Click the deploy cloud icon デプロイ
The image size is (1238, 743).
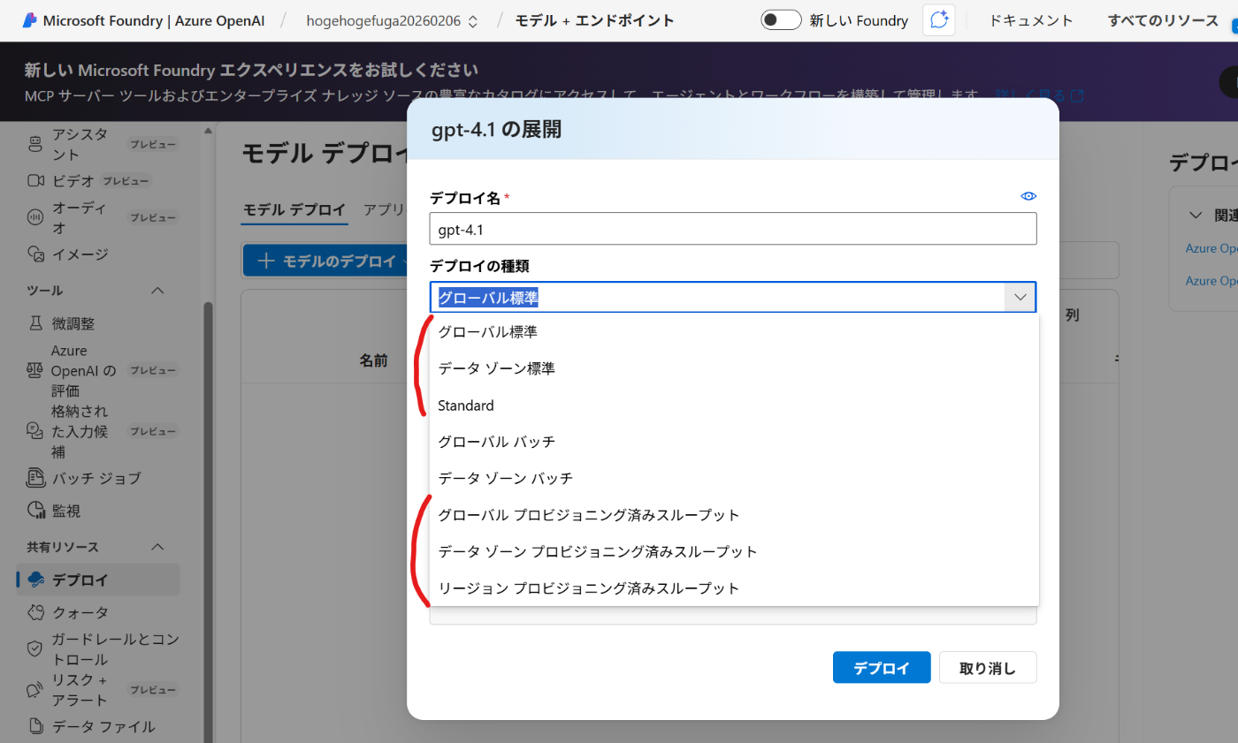click(36, 580)
